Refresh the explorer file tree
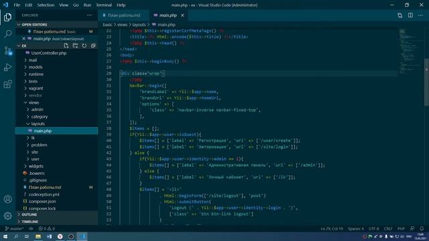This screenshot has height=241, width=429. 84,46
